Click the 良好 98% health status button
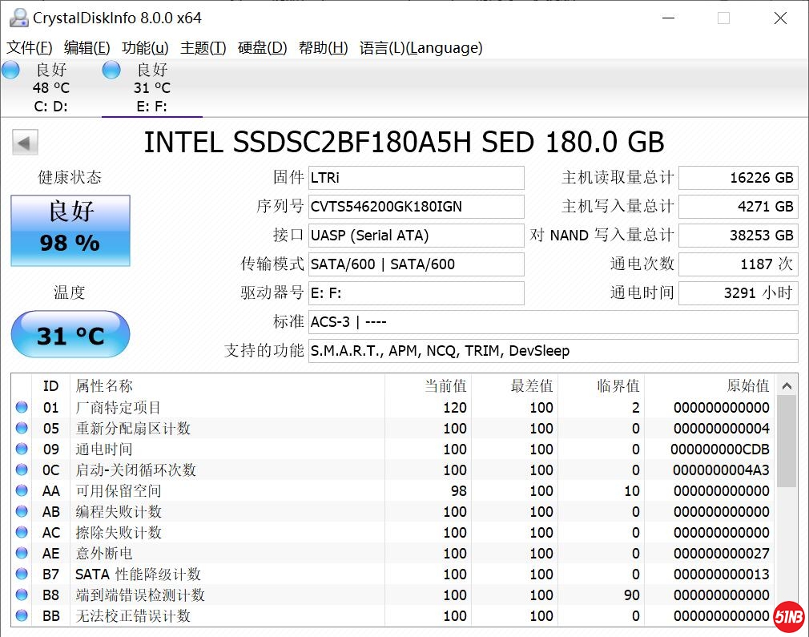 click(x=70, y=231)
